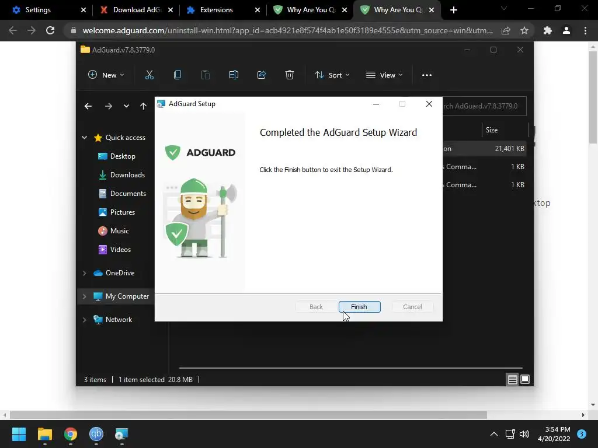The height and width of the screenshot is (448, 598).
Task: Open the See more ellipsis menu in File Explorer
Action: click(x=427, y=75)
